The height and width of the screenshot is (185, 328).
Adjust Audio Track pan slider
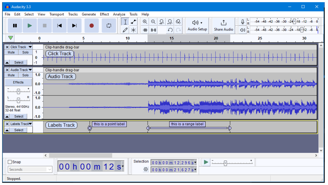pos(18,100)
